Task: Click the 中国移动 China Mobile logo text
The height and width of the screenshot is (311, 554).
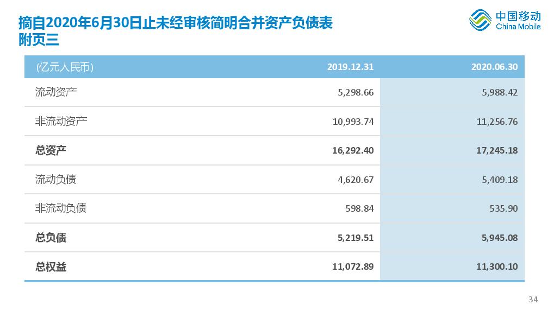Action: click(518, 21)
